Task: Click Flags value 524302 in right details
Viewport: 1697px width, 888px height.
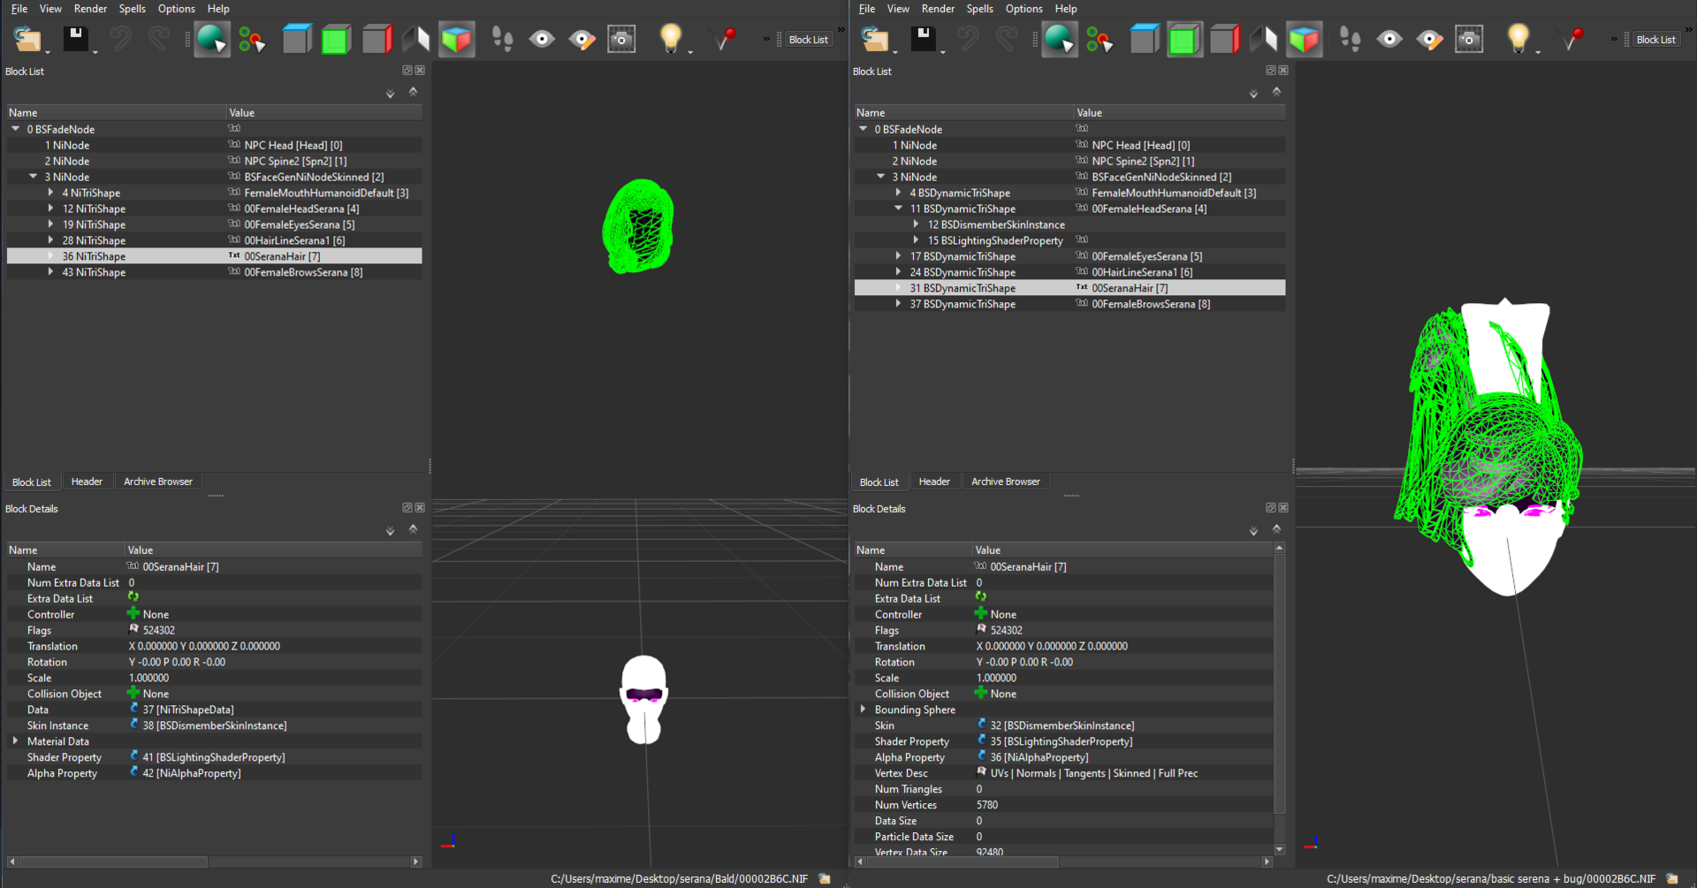Action: (1006, 630)
